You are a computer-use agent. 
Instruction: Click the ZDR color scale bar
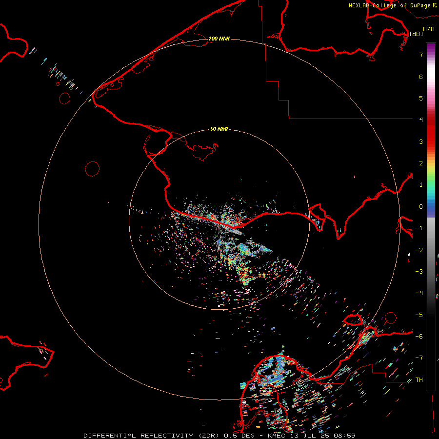coord(431,217)
